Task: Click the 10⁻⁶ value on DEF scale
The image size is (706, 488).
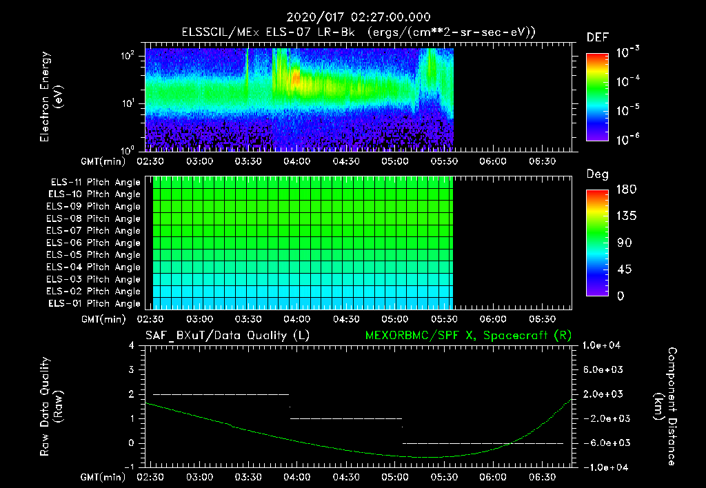Action: 627,139
